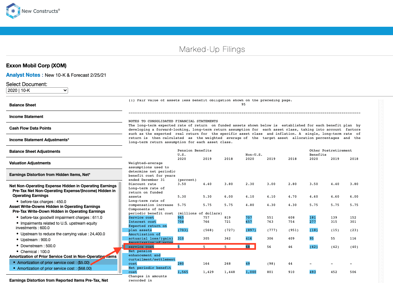
Task: Click the New Constructs logo icon
Action: (13, 11)
